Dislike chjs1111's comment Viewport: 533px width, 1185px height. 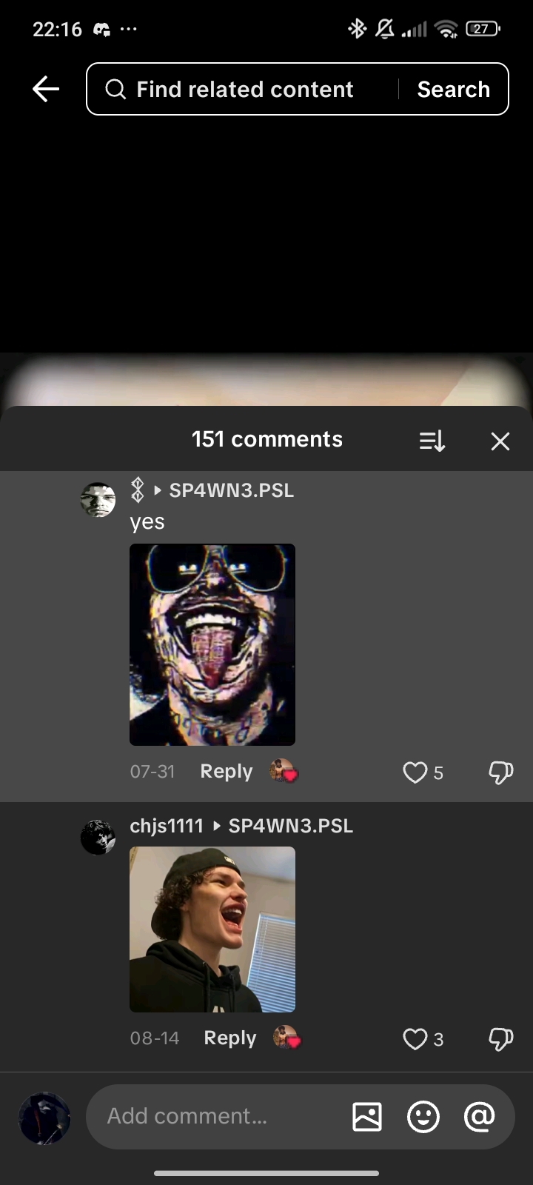coord(501,1039)
